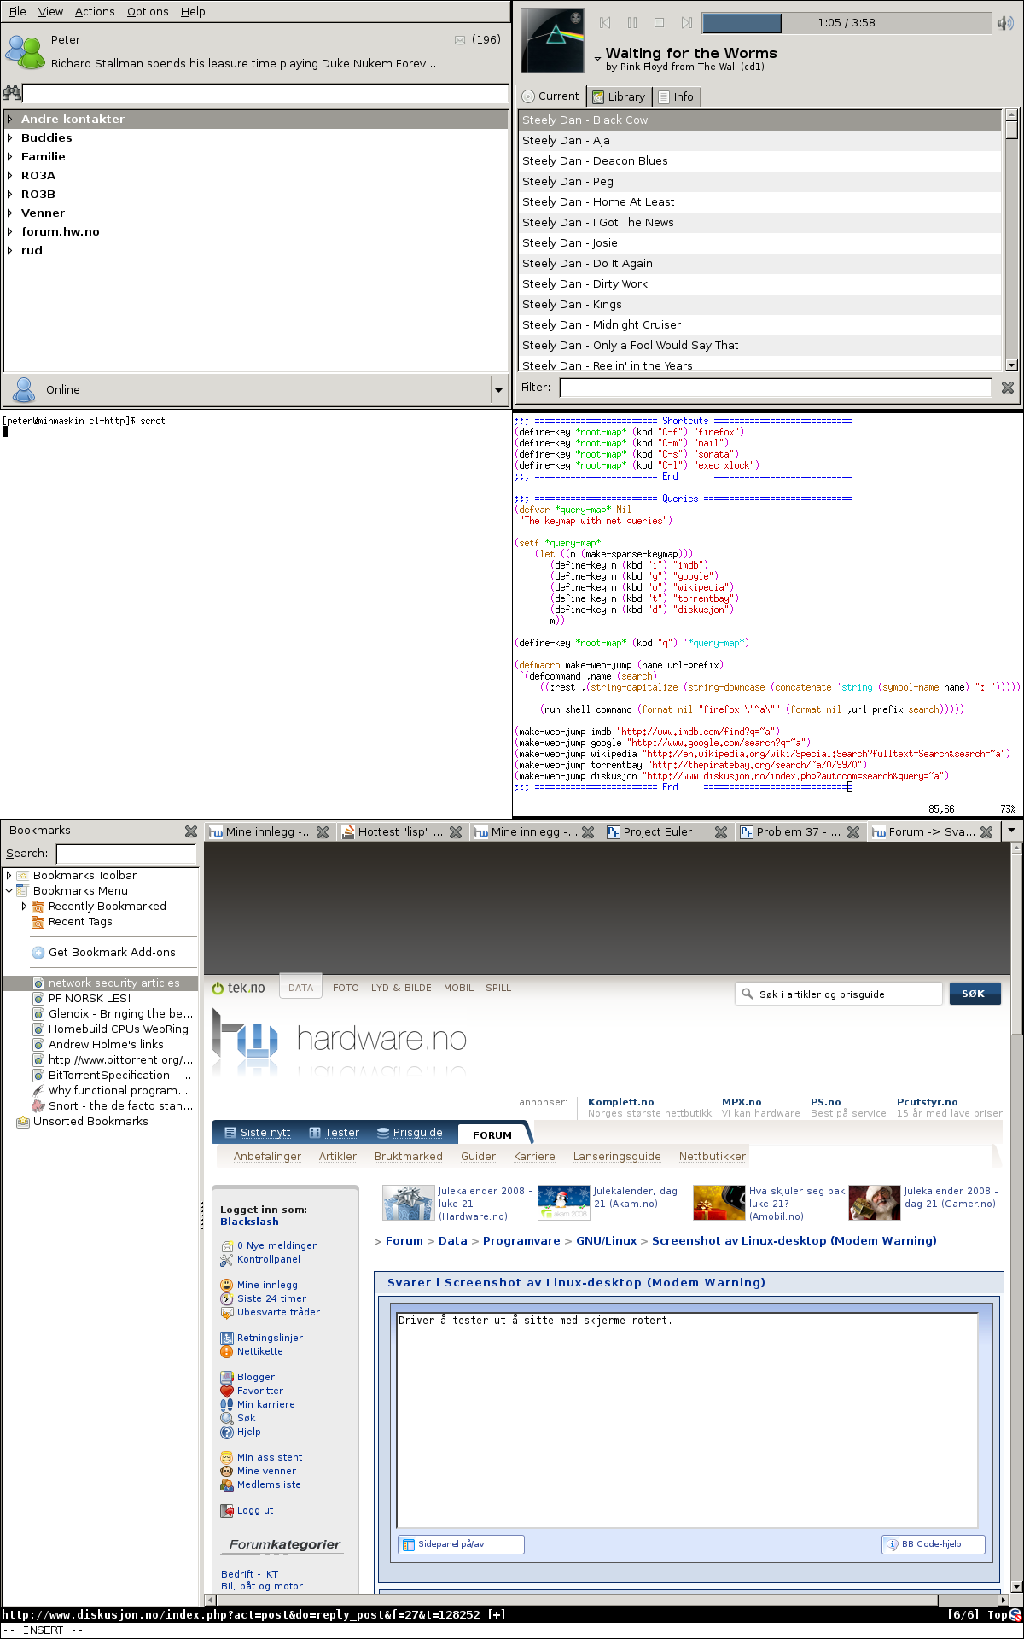The height and width of the screenshot is (1639, 1024).
Task: Click the previous track button in Sonata
Action: pyautogui.click(x=605, y=23)
